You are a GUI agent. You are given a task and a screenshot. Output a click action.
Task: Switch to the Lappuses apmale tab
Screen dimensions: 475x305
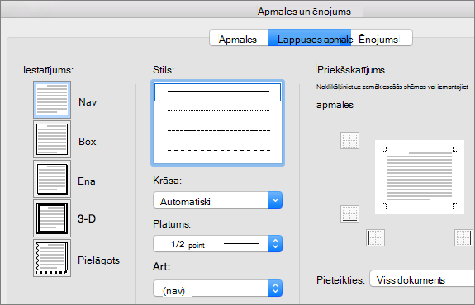tap(310, 39)
